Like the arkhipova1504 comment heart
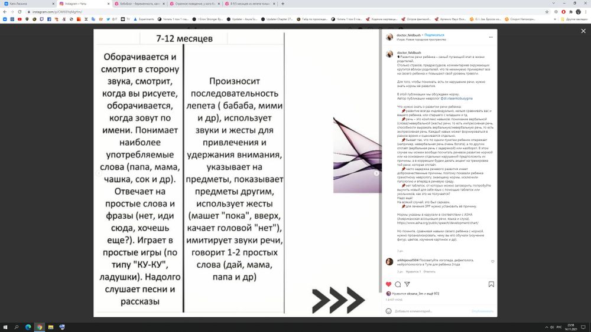591x332 pixels. coord(493,261)
